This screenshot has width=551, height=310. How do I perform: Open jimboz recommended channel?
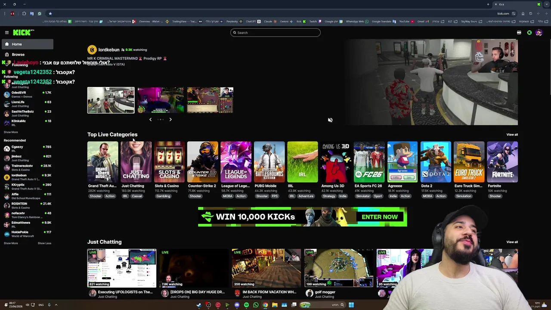pyautogui.click(x=27, y=158)
